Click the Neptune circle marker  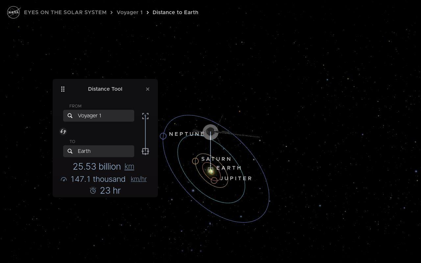(x=163, y=136)
